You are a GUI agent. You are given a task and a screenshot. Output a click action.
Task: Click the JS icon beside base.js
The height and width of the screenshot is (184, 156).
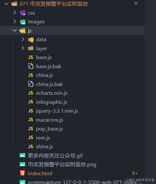[31, 57]
